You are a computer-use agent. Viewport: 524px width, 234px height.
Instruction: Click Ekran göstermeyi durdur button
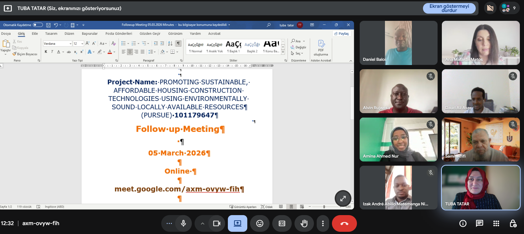point(449,8)
